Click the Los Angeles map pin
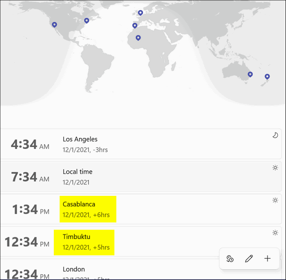The height and width of the screenshot is (280, 286). click(x=54, y=25)
